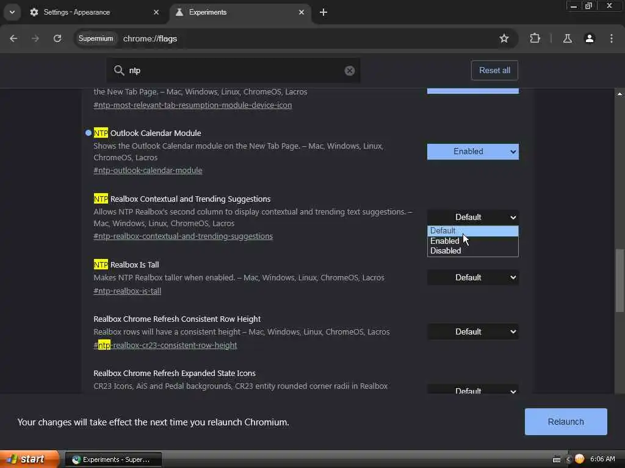Click the scrollbar up arrow
Screen dimensions: 625x468
[620, 94]
